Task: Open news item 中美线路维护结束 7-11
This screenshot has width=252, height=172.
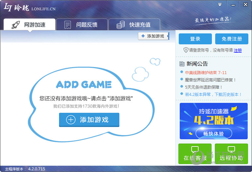Action: 206,73
